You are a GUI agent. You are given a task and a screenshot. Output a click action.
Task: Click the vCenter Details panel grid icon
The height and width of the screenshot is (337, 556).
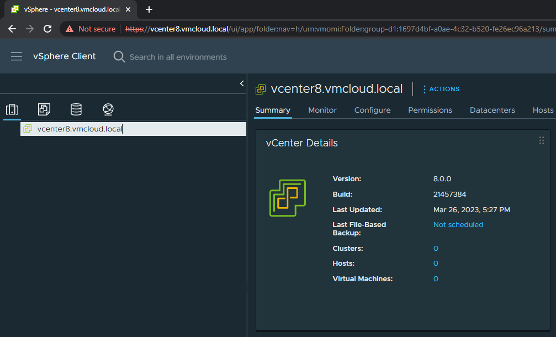[542, 140]
